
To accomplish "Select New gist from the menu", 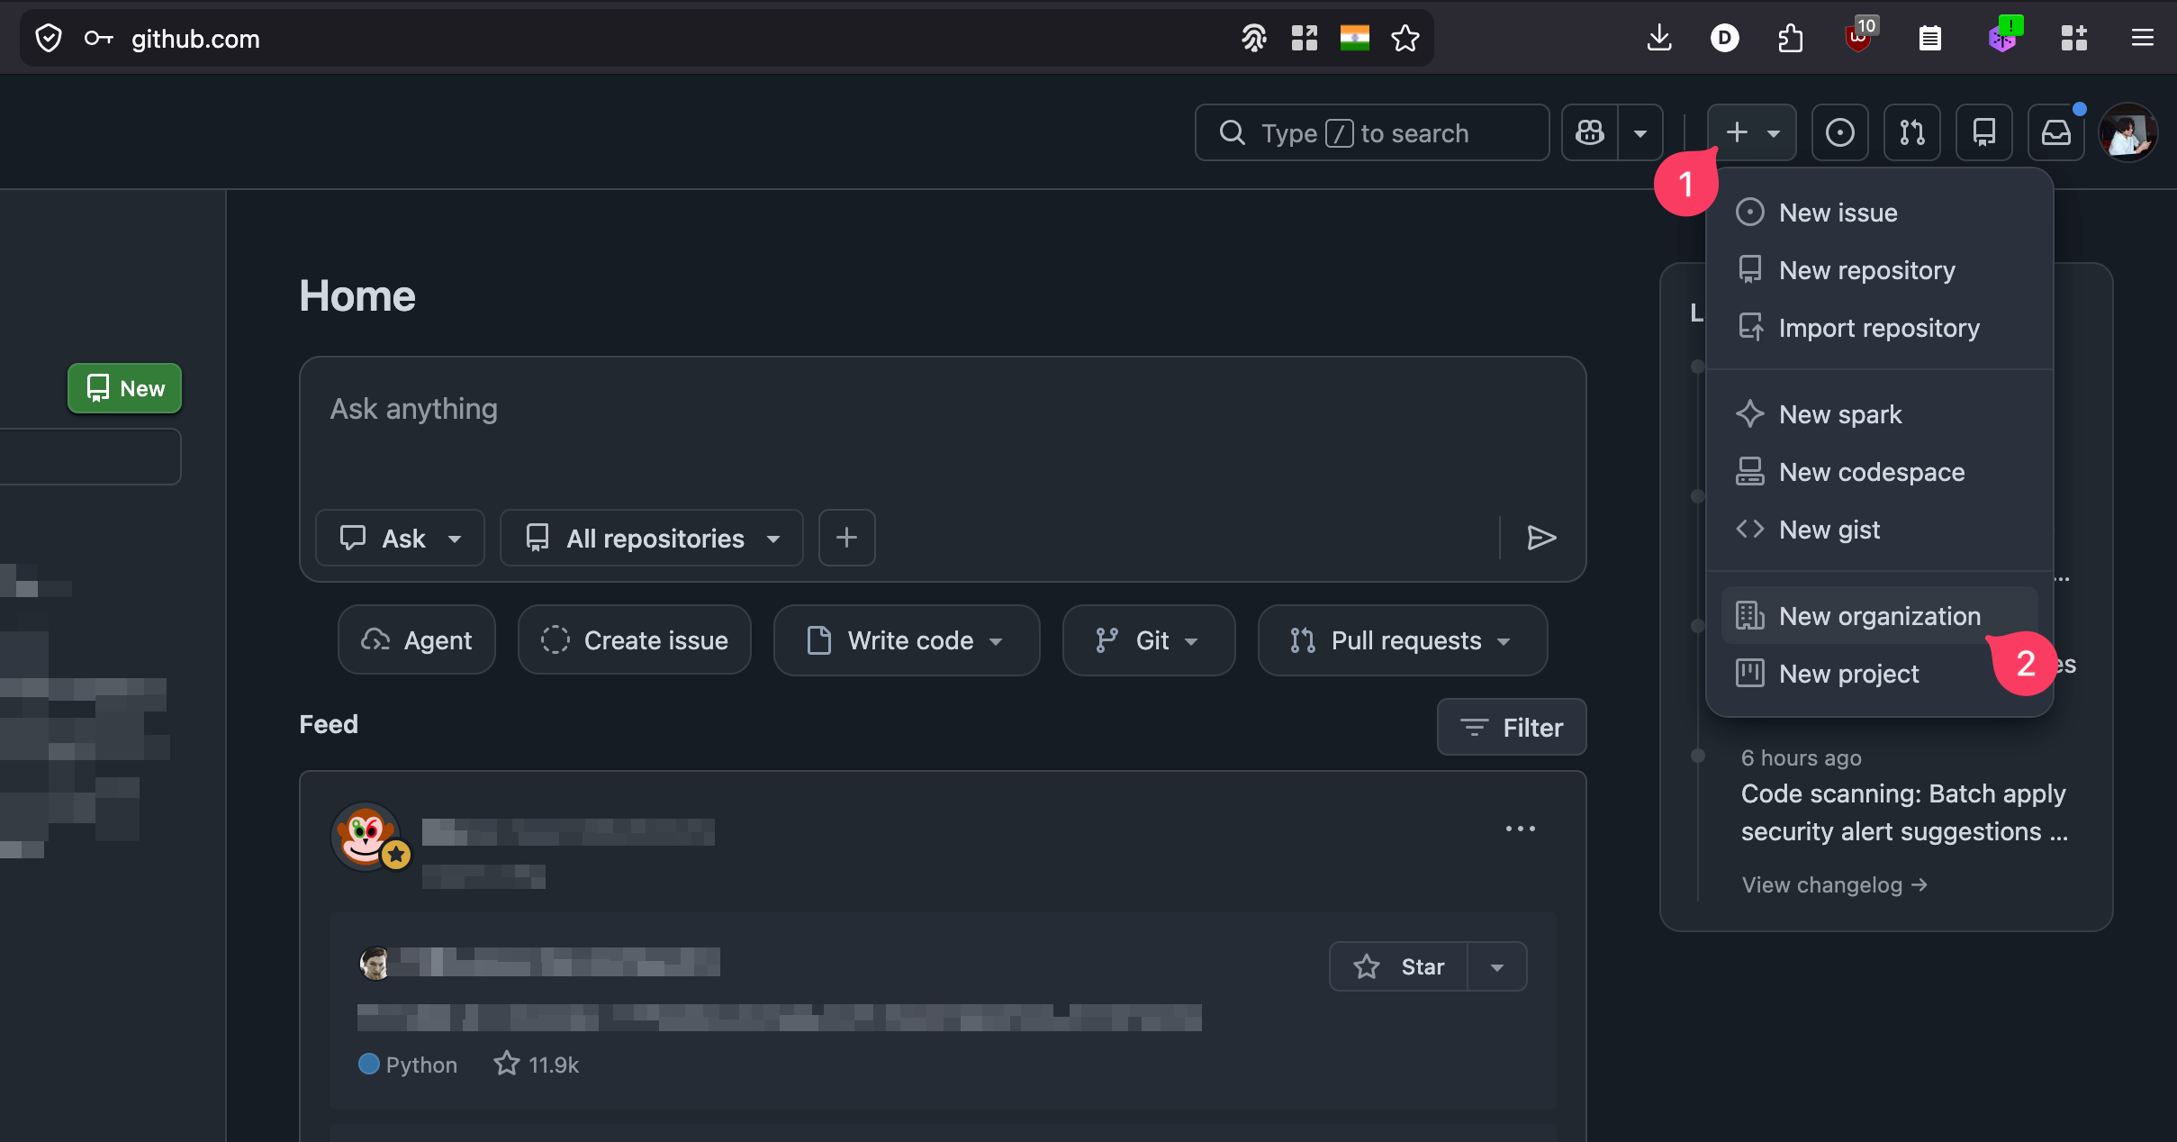I will click(1879, 530).
